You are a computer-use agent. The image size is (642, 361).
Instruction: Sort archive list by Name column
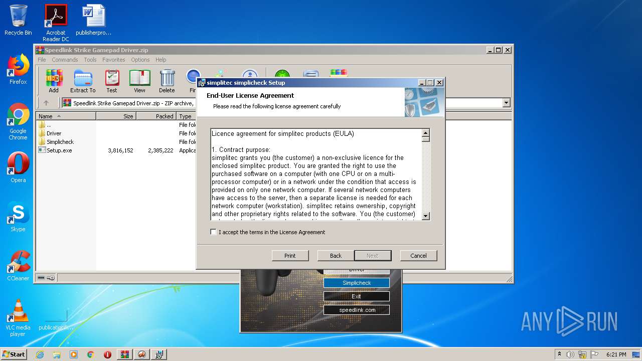66,116
